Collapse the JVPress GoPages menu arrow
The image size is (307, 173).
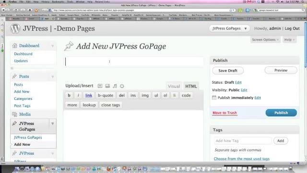[52, 124]
